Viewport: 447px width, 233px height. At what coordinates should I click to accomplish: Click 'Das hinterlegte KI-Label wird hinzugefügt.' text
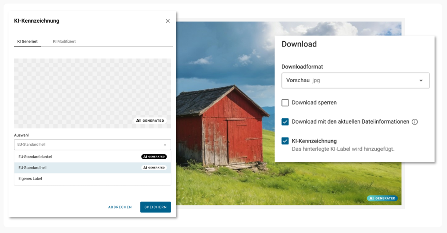coord(343,149)
